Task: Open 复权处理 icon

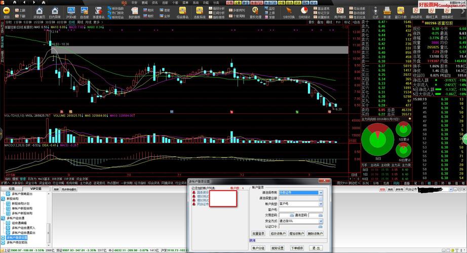Action: click(x=255, y=11)
